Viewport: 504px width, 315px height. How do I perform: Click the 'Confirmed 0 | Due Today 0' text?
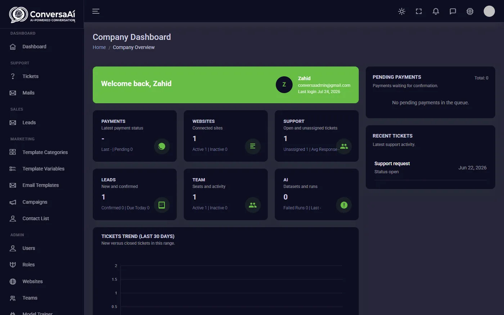pos(125,208)
